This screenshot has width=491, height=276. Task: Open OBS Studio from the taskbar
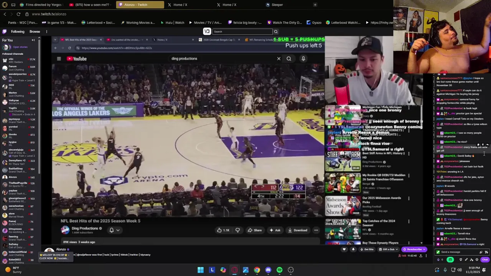(x=291, y=270)
